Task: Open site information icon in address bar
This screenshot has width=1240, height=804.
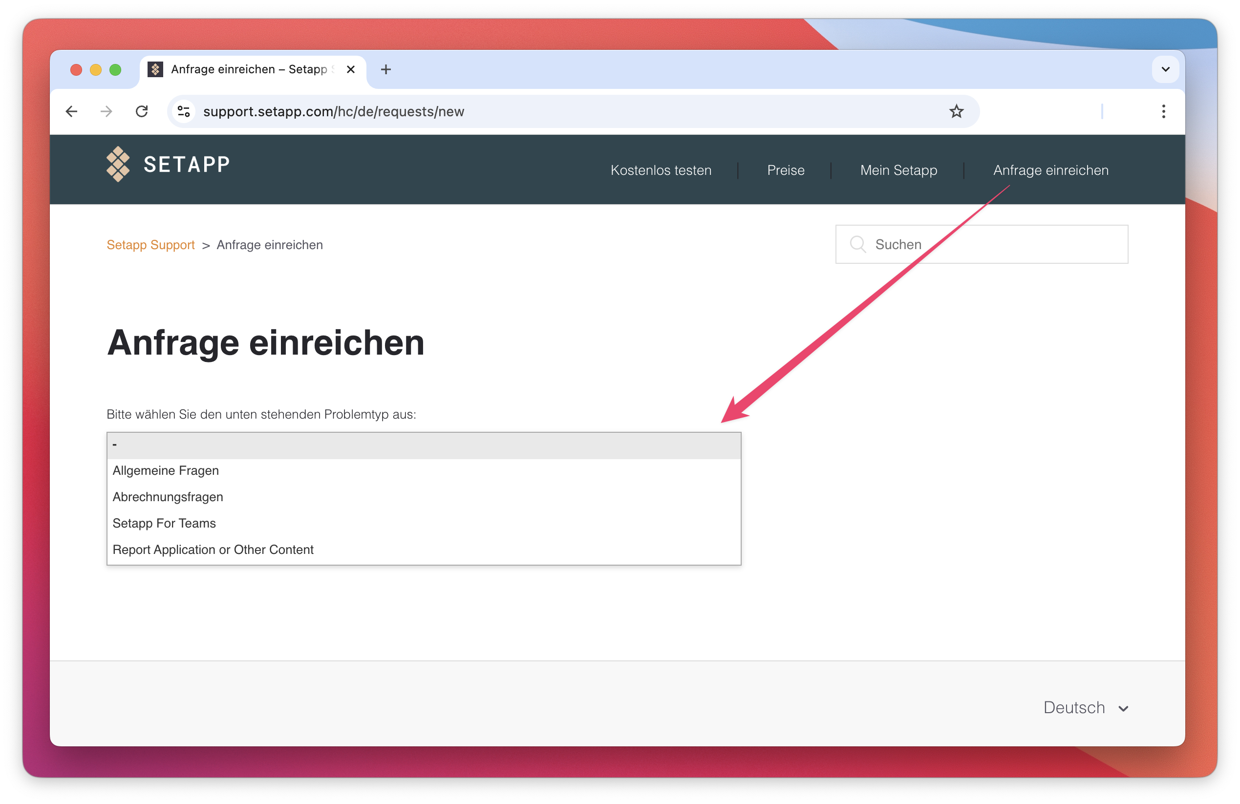Action: [x=183, y=111]
